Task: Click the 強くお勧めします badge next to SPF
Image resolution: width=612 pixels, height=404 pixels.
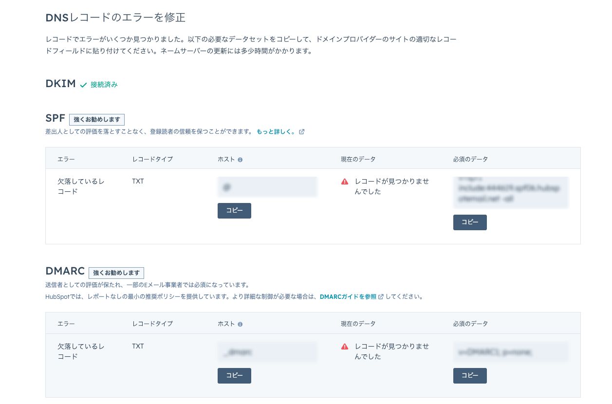Action: [97, 120]
